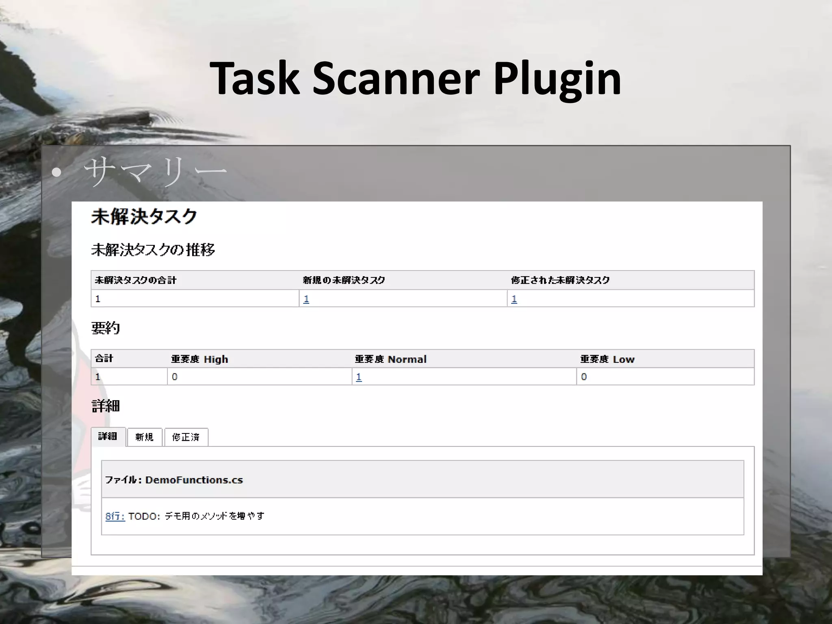Viewport: 832px width, 624px height.
Task: Click the 合計 value in 要約 table
Action: tap(98, 377)
